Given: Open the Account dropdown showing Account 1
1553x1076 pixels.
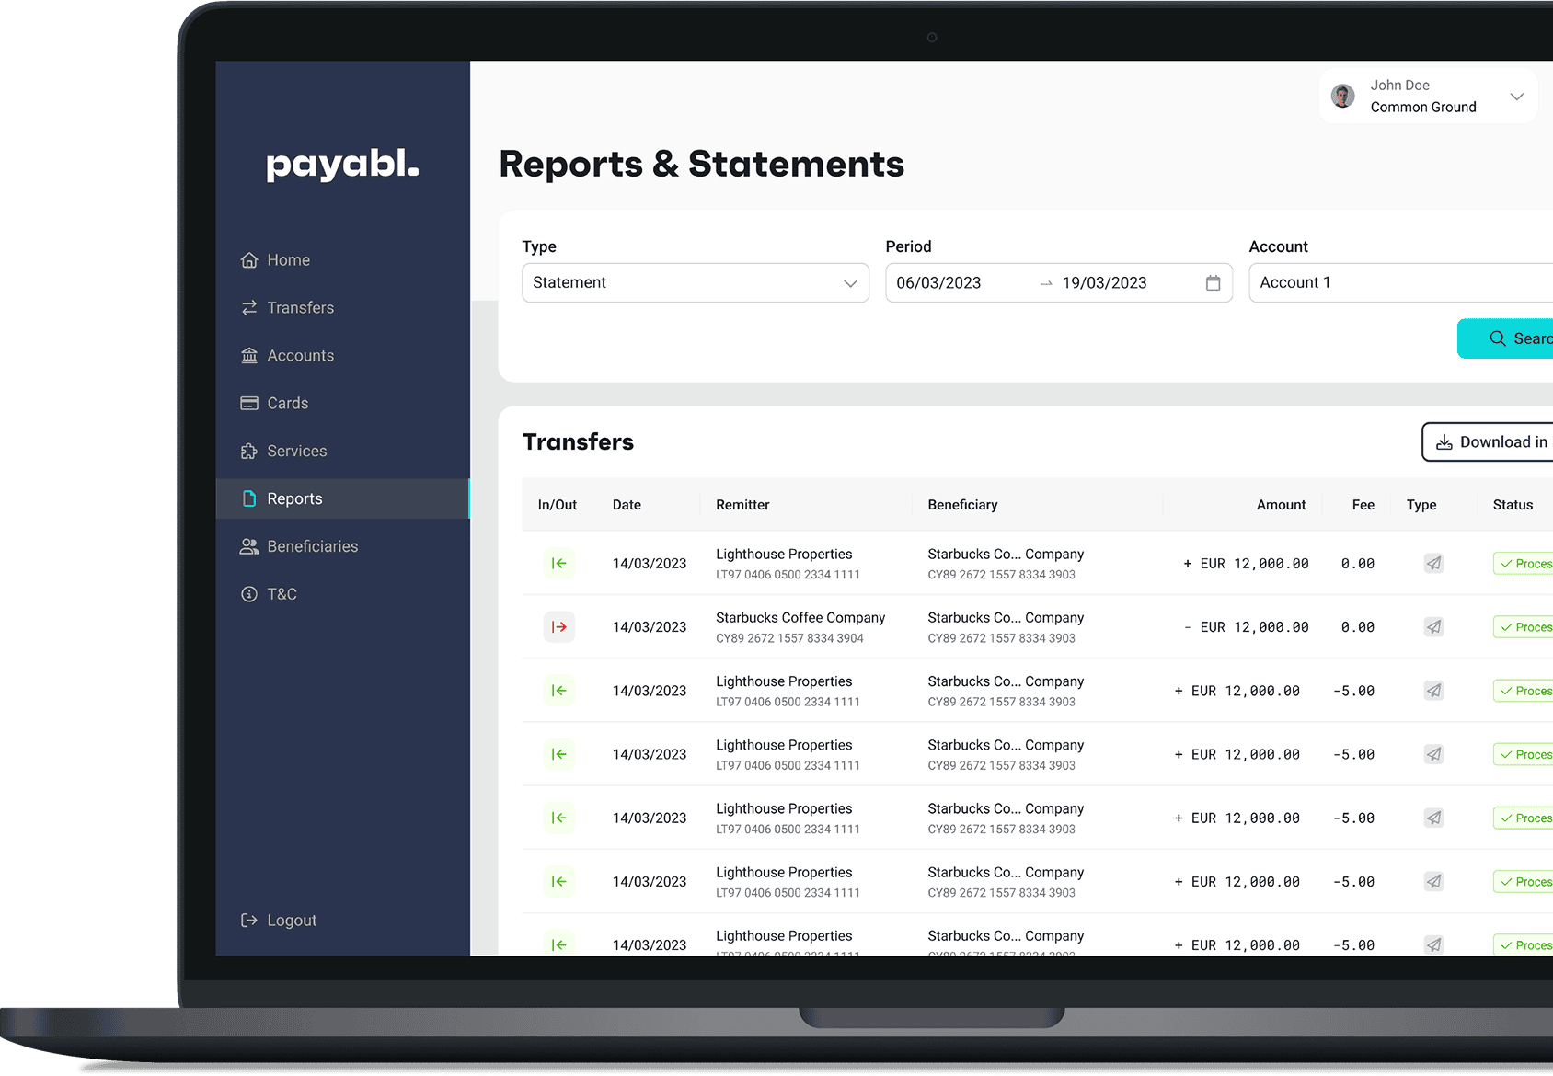Looking at the screenshot, I should coord(1398,283).
